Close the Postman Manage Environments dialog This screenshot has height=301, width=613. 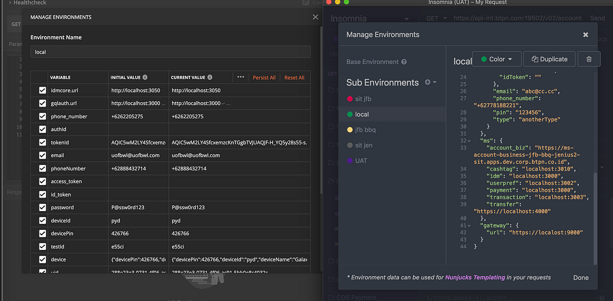(315, 17)
